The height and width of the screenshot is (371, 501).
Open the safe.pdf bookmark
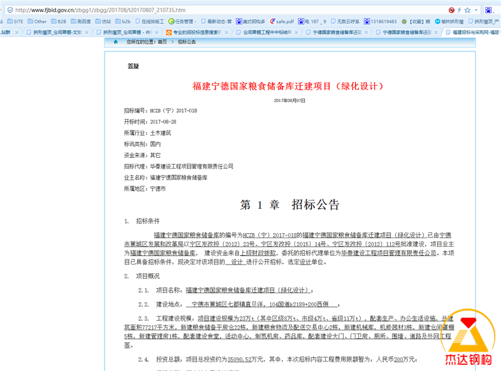pos(282,21)
